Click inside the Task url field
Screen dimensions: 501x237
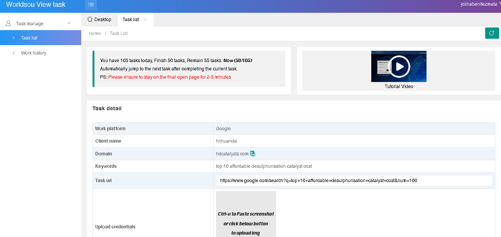(354, 181)
